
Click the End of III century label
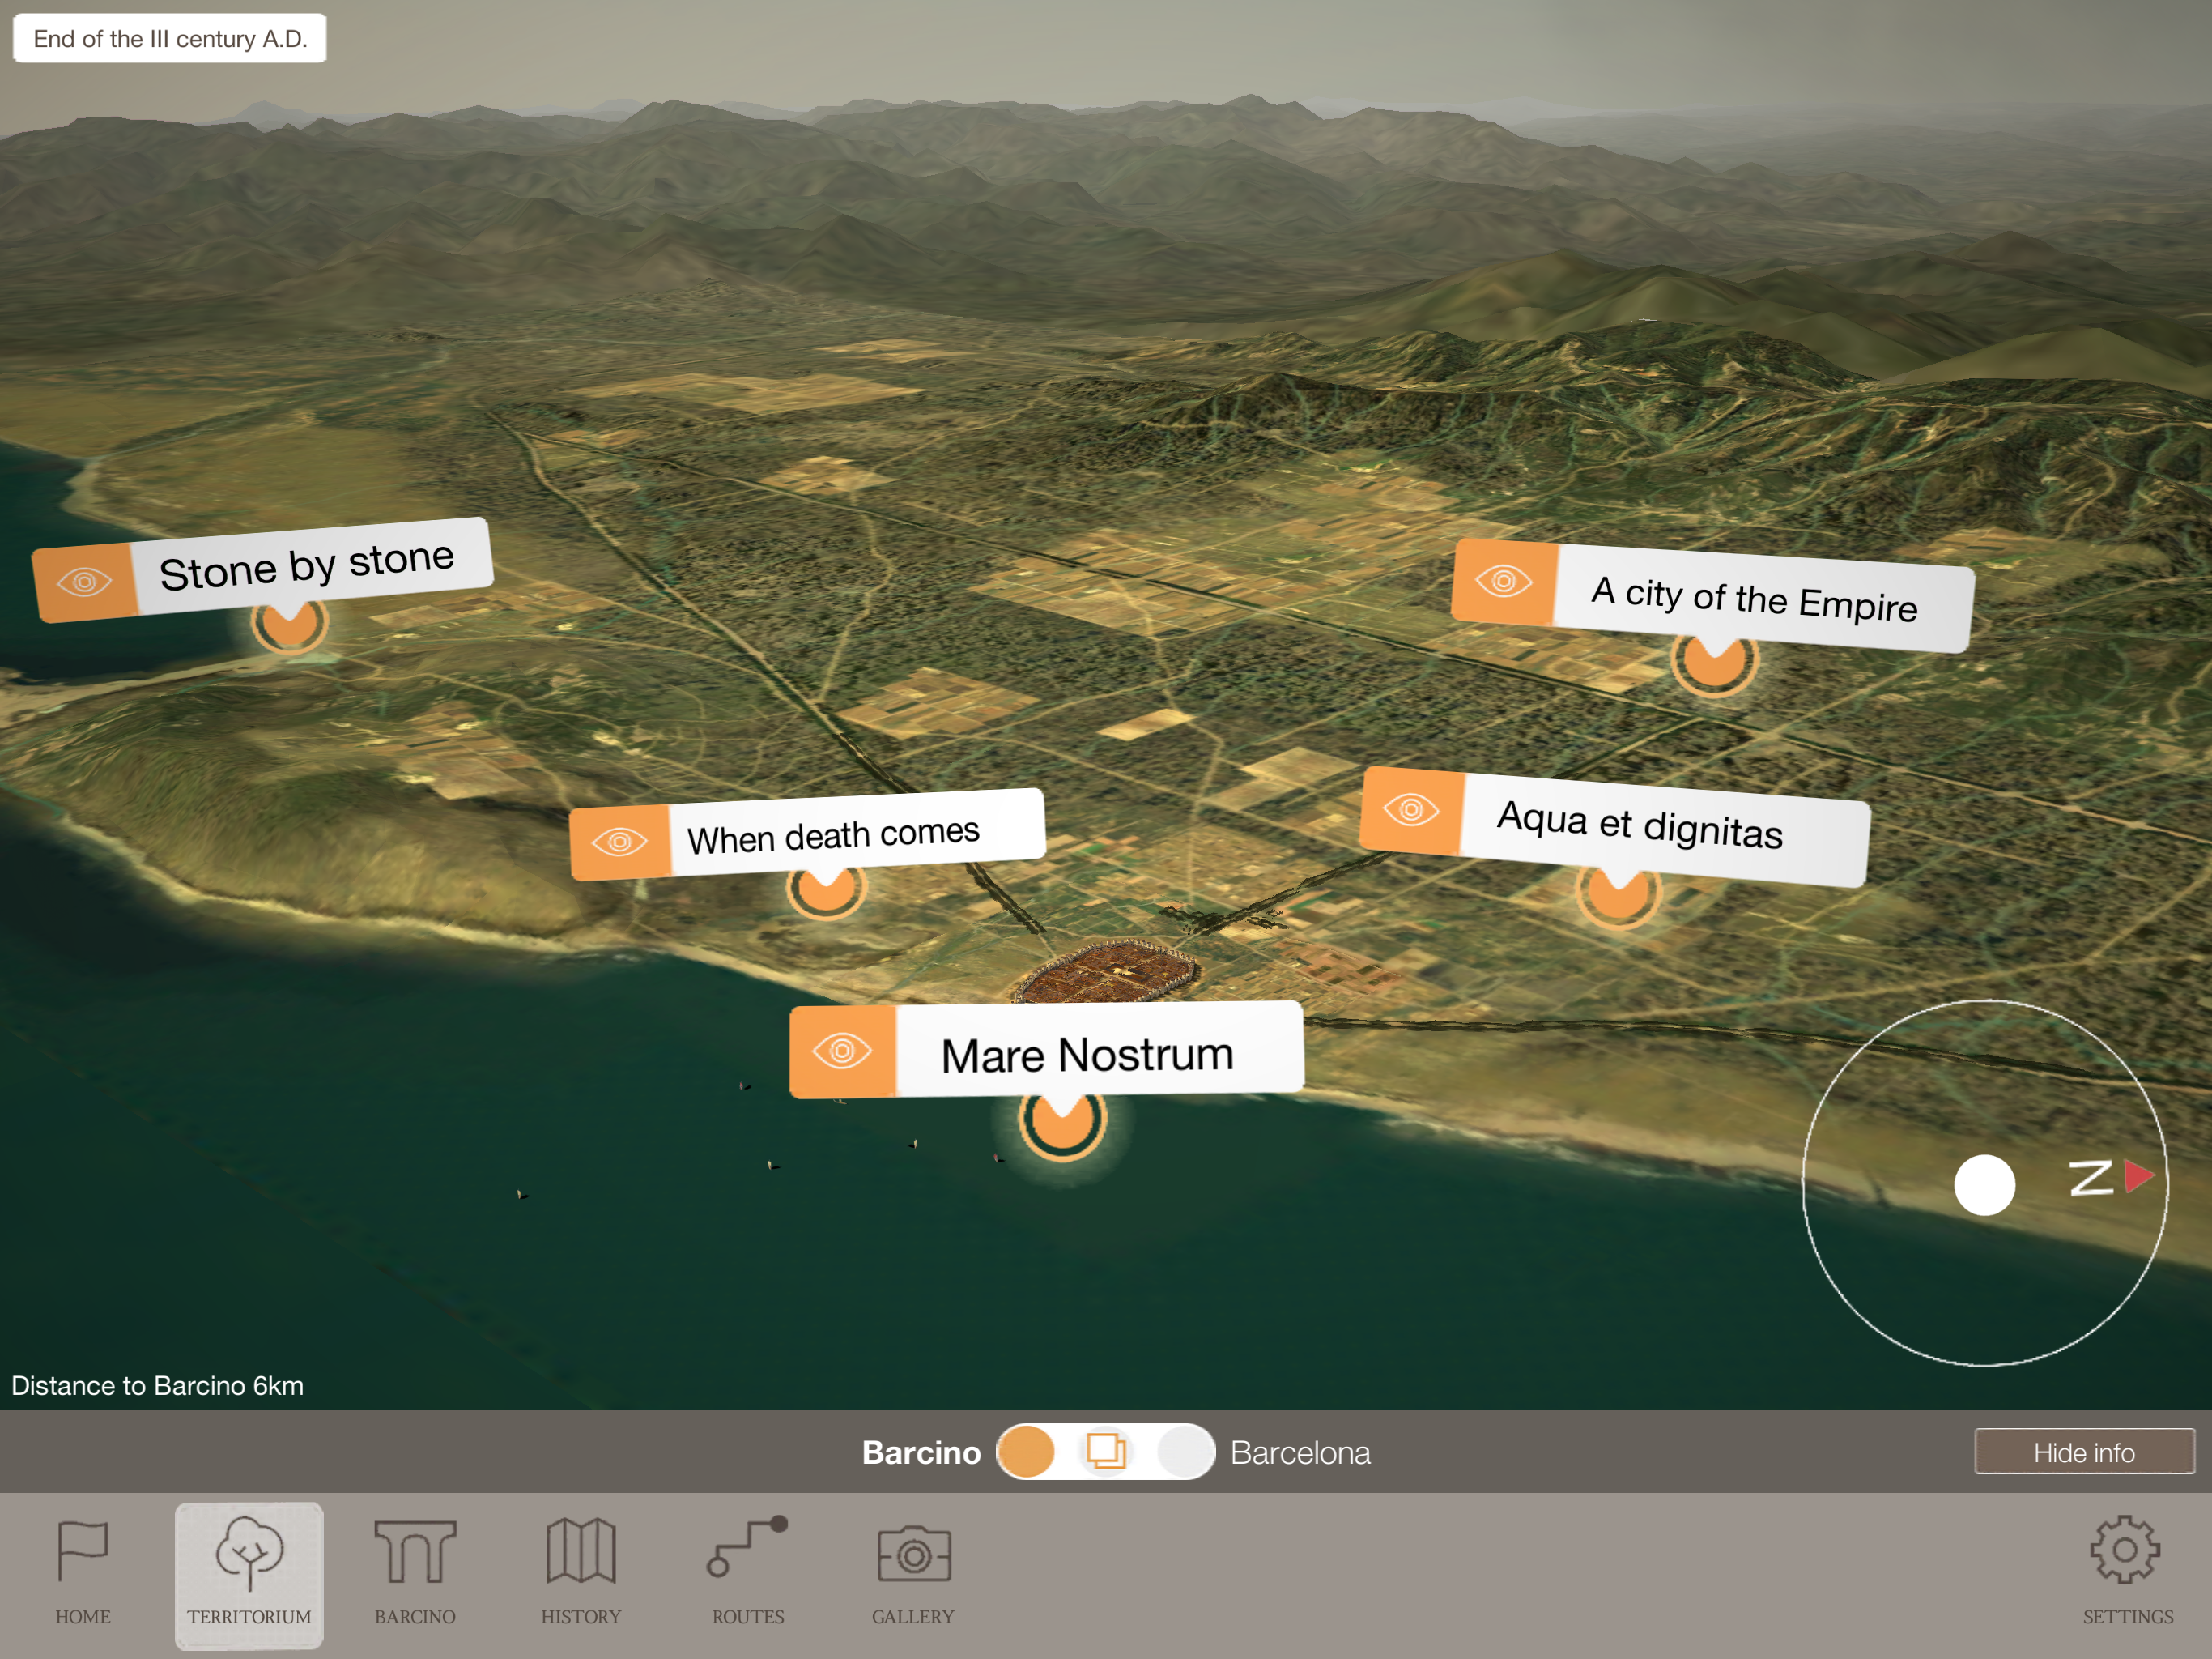[170, 39]
